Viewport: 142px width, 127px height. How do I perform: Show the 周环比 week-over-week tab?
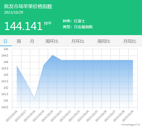coord(52,41)
